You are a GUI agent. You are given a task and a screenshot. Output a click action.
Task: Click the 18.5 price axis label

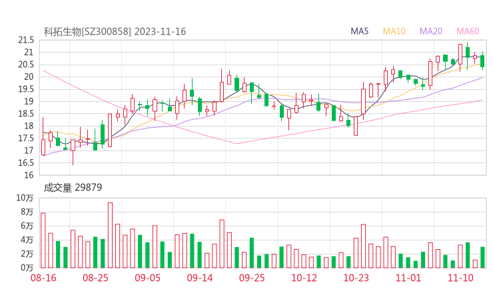tap(26, 113)
